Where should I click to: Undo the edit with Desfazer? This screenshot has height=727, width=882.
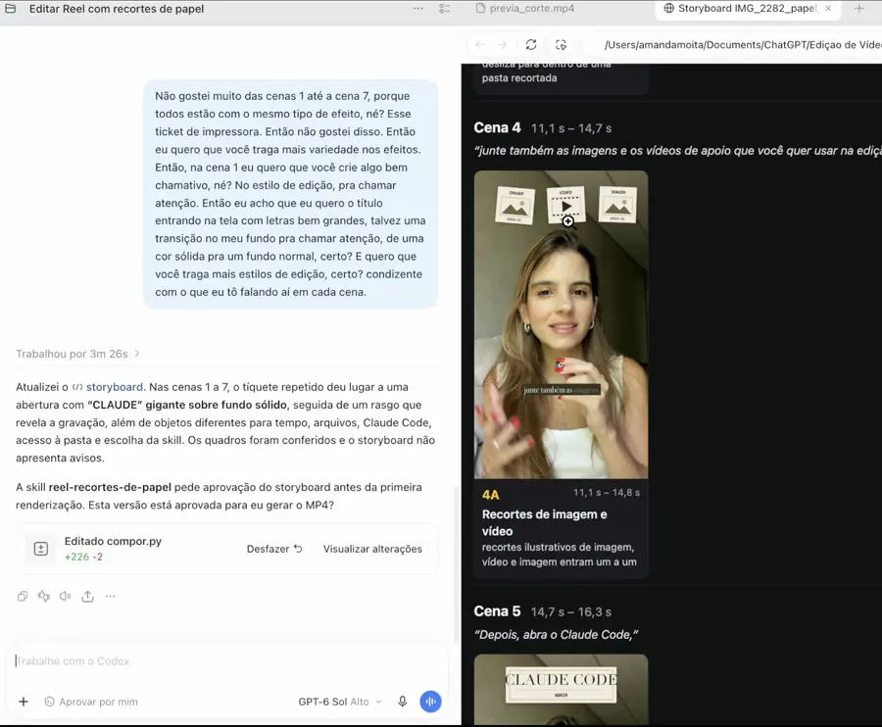tap(274, 549)
